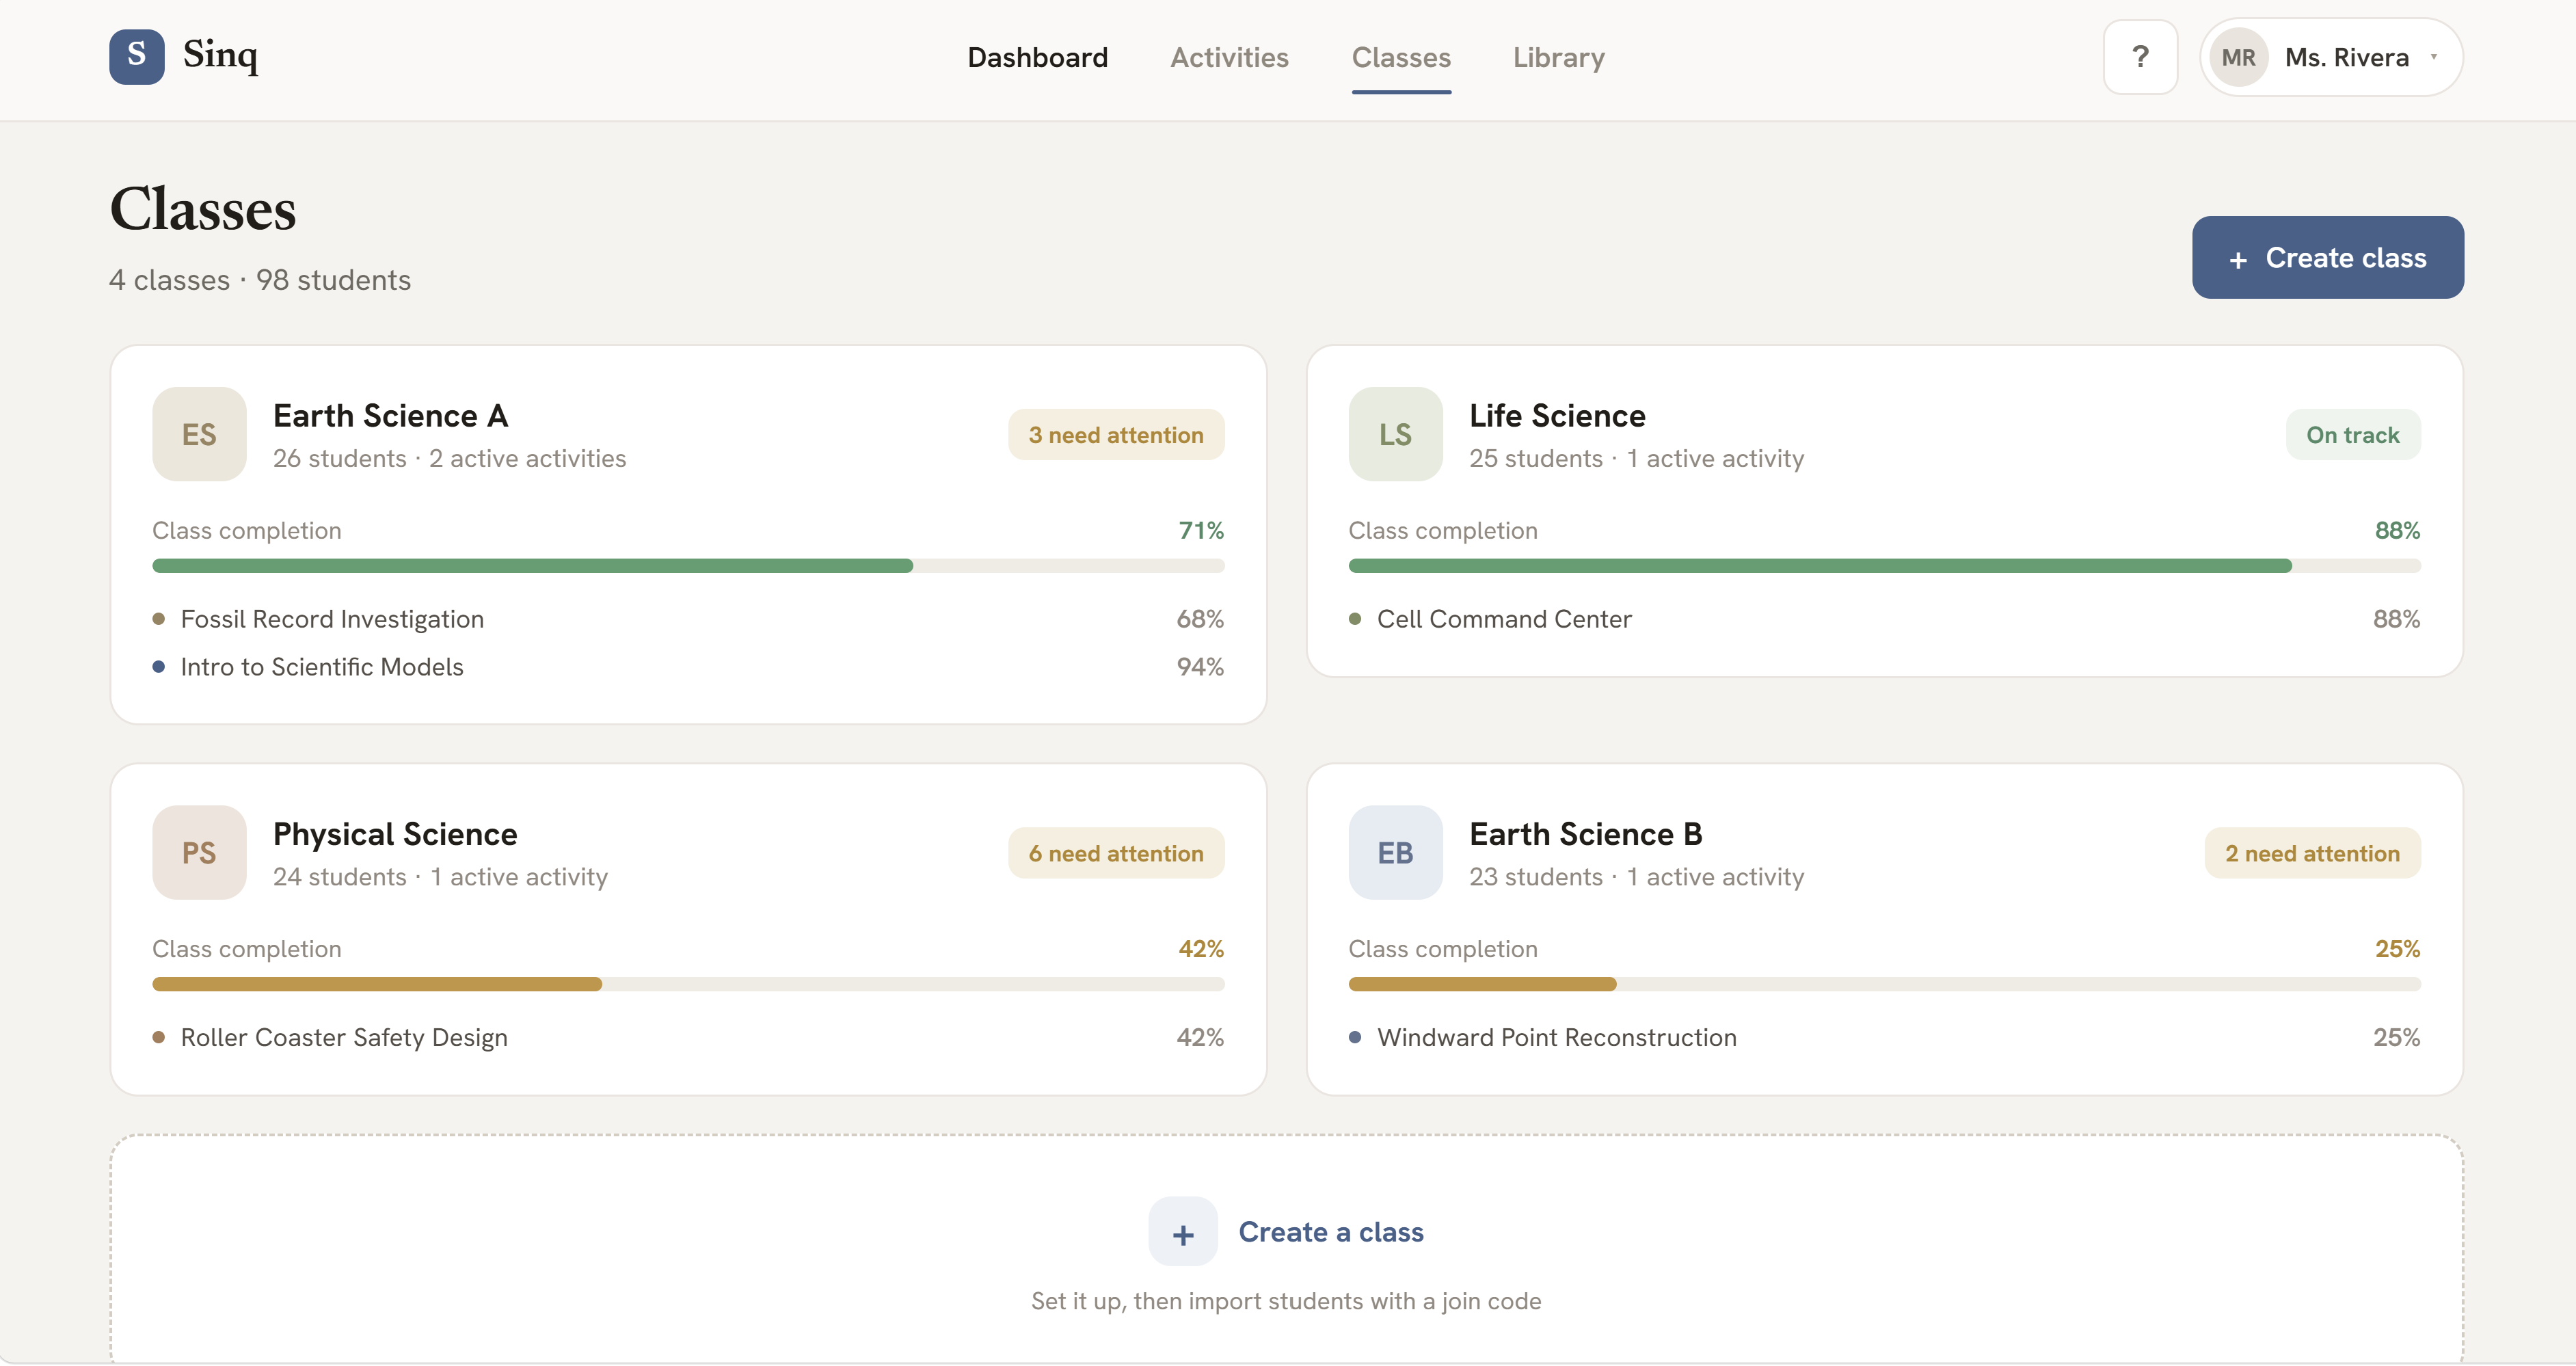Viewport: 2576px width, 1366px height.
Task: Open the PS class badge icon
Action: 199,852
